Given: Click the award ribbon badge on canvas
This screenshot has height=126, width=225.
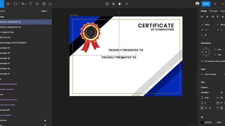Looking at the screenshot, I should [x=91, y=37].
